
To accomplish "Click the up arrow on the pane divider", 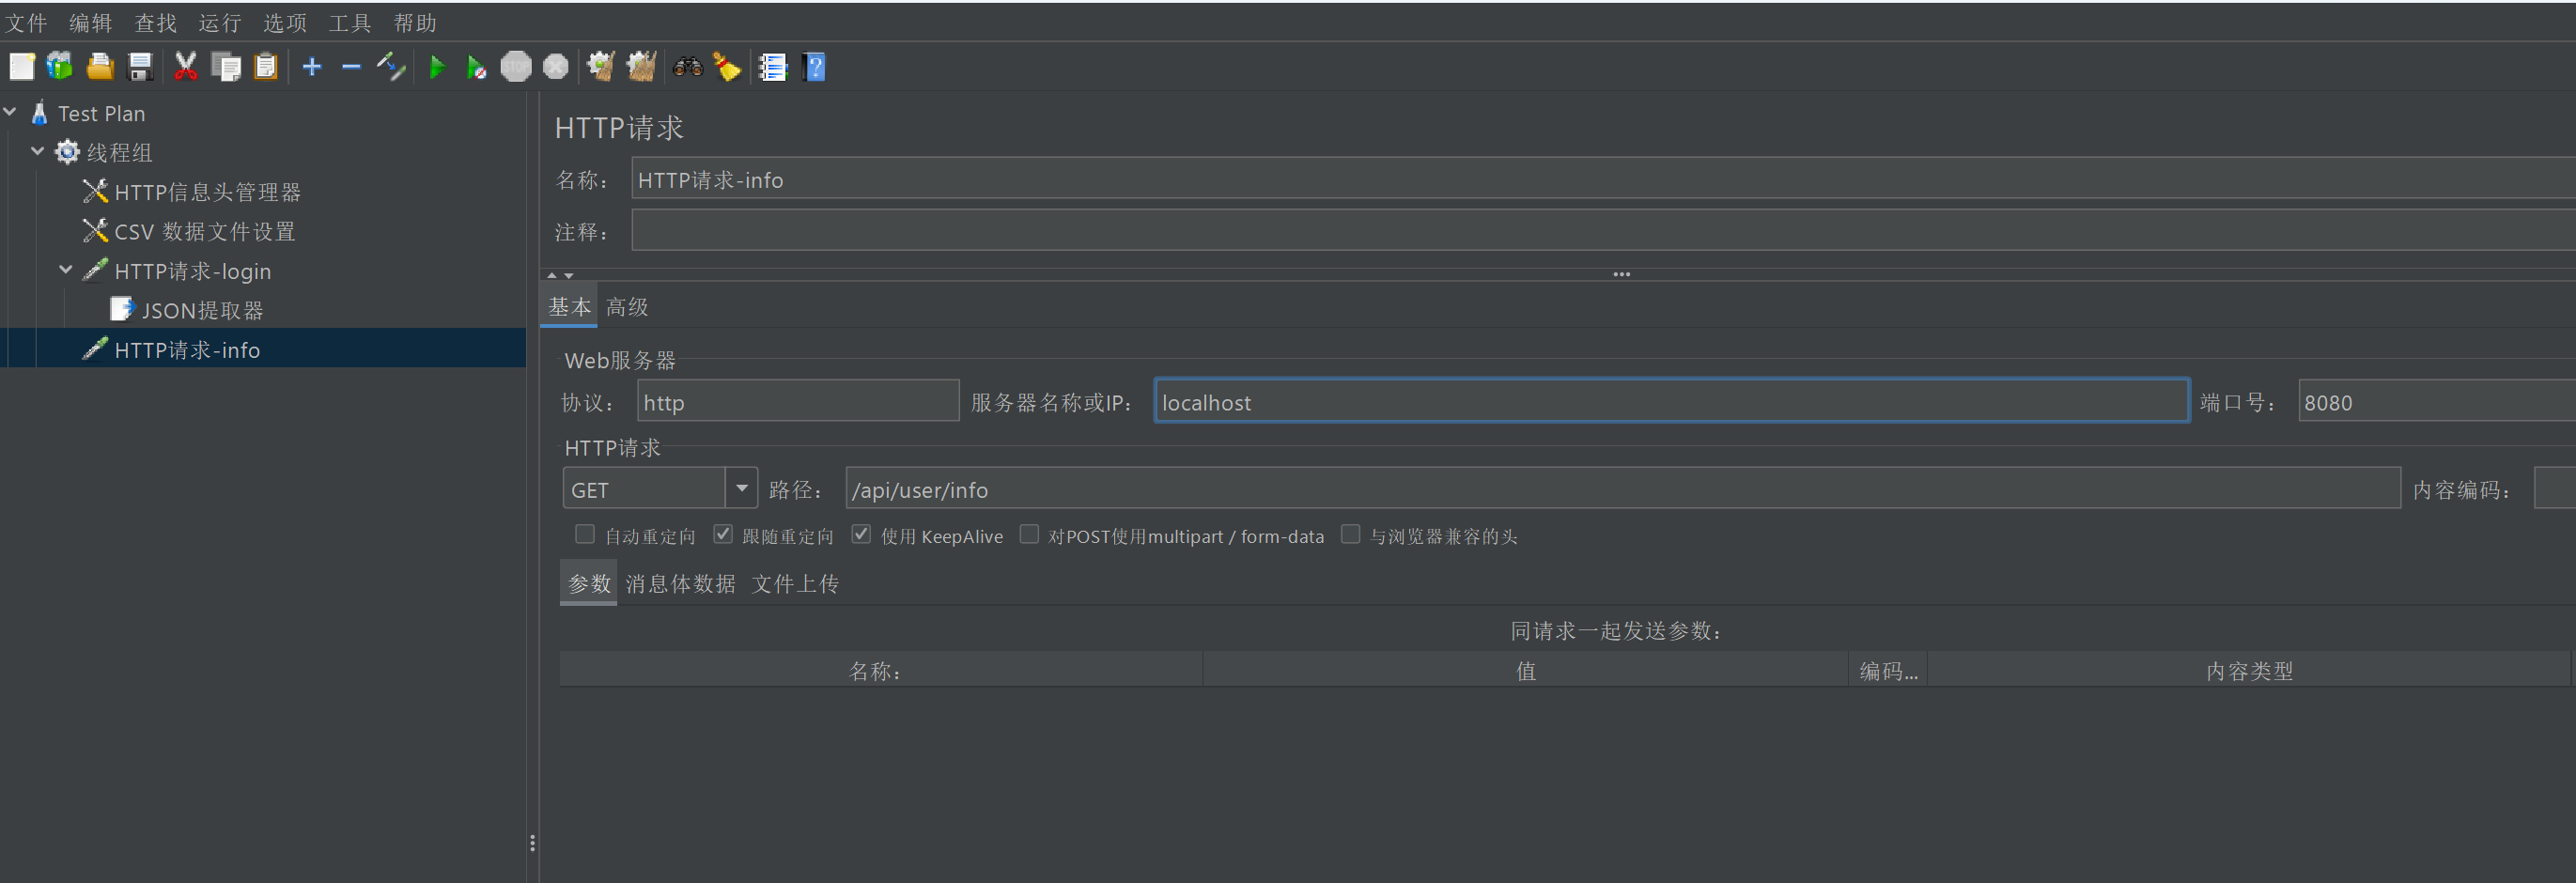I will click(552, 275).
